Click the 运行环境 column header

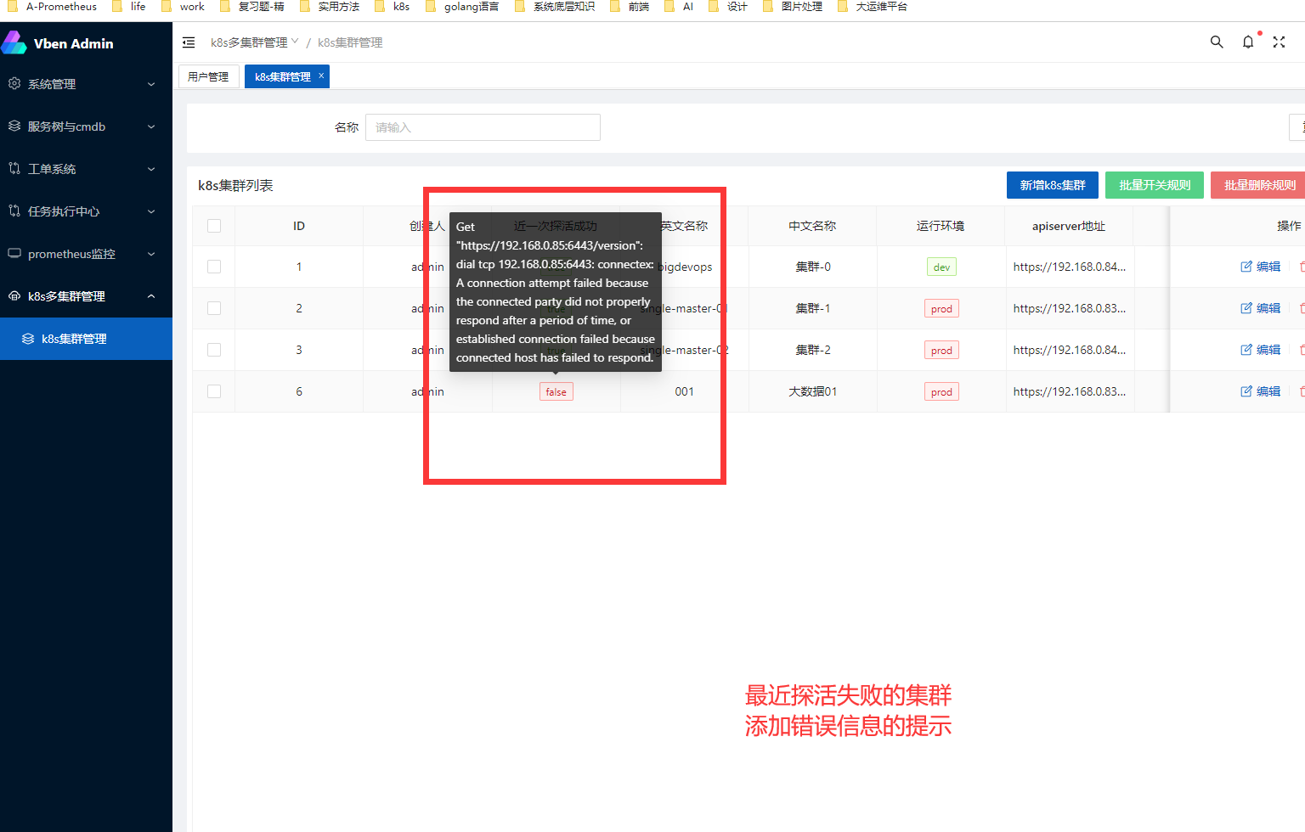[941, 226]
